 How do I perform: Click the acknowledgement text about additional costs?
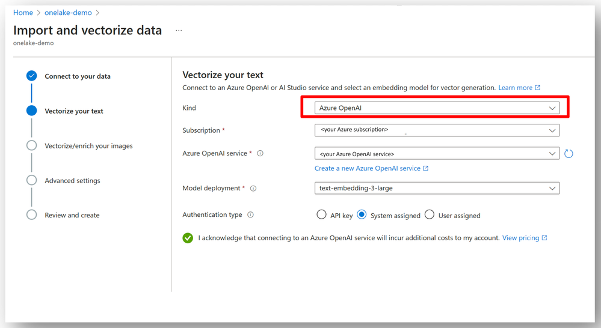(x=349, y=238)
